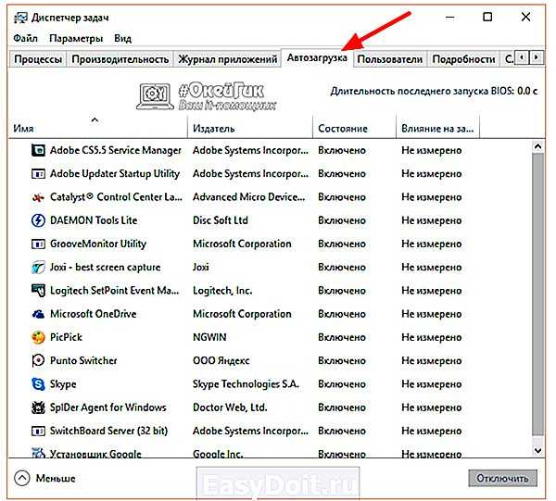Click the Joxi screen capture icon
The image size is (556, 501).
(38, 267)
